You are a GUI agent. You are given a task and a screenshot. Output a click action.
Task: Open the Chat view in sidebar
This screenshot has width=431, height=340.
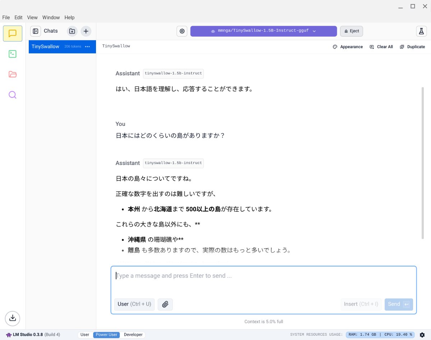tap(12, 33)
